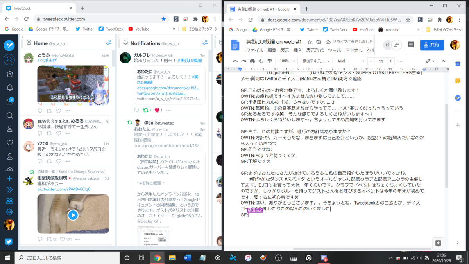Image resolution: width=469 pixels, height=264 pixels.
Task: Open the likes heart icon in TweetDeck sidebar
Action: click(9, 142)
